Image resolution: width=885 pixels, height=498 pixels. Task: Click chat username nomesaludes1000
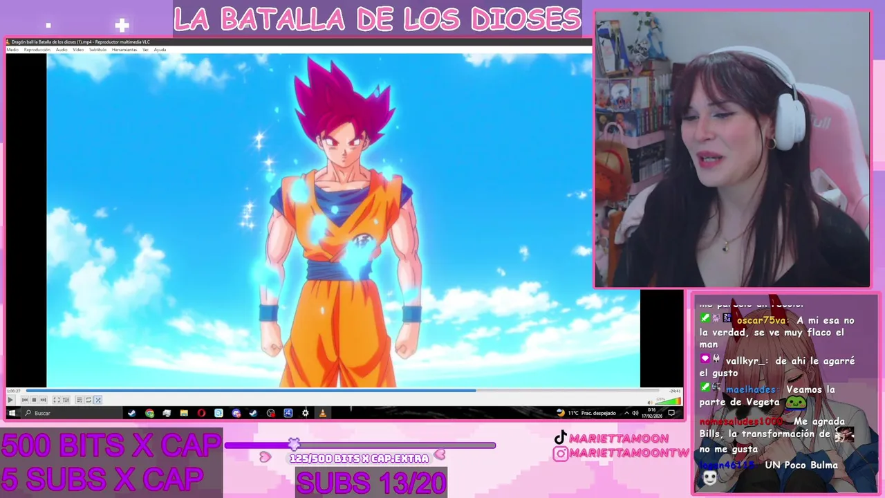click(x=740, y=421)
